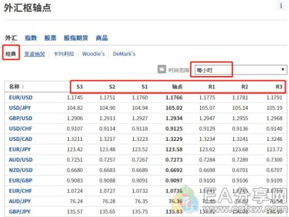
Task: Open the EUR/GBP pair link
Action: tap(21, 180)
